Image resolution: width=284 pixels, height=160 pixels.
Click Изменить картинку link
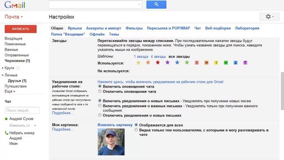(115, 125)
